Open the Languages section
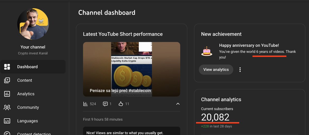 click(33, 121)
